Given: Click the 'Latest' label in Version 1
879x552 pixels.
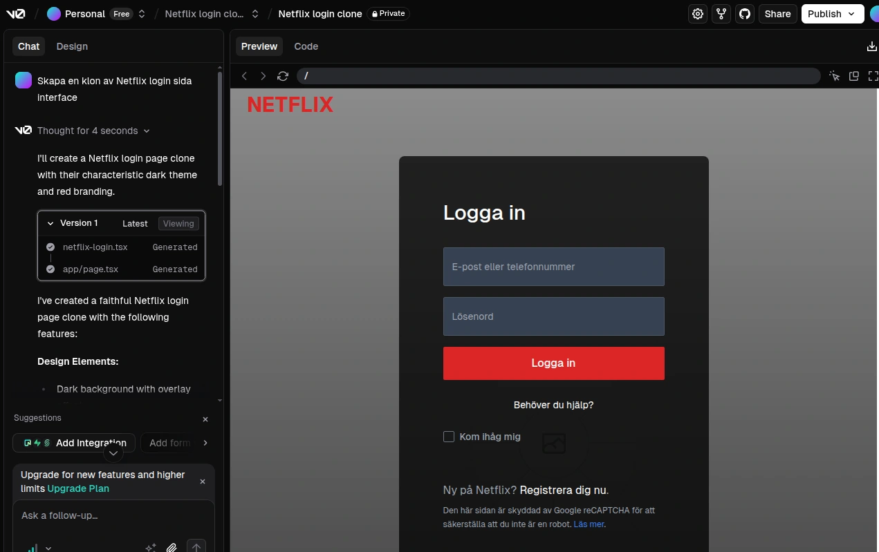Looking at the screenshot, I should pos(135,224).
